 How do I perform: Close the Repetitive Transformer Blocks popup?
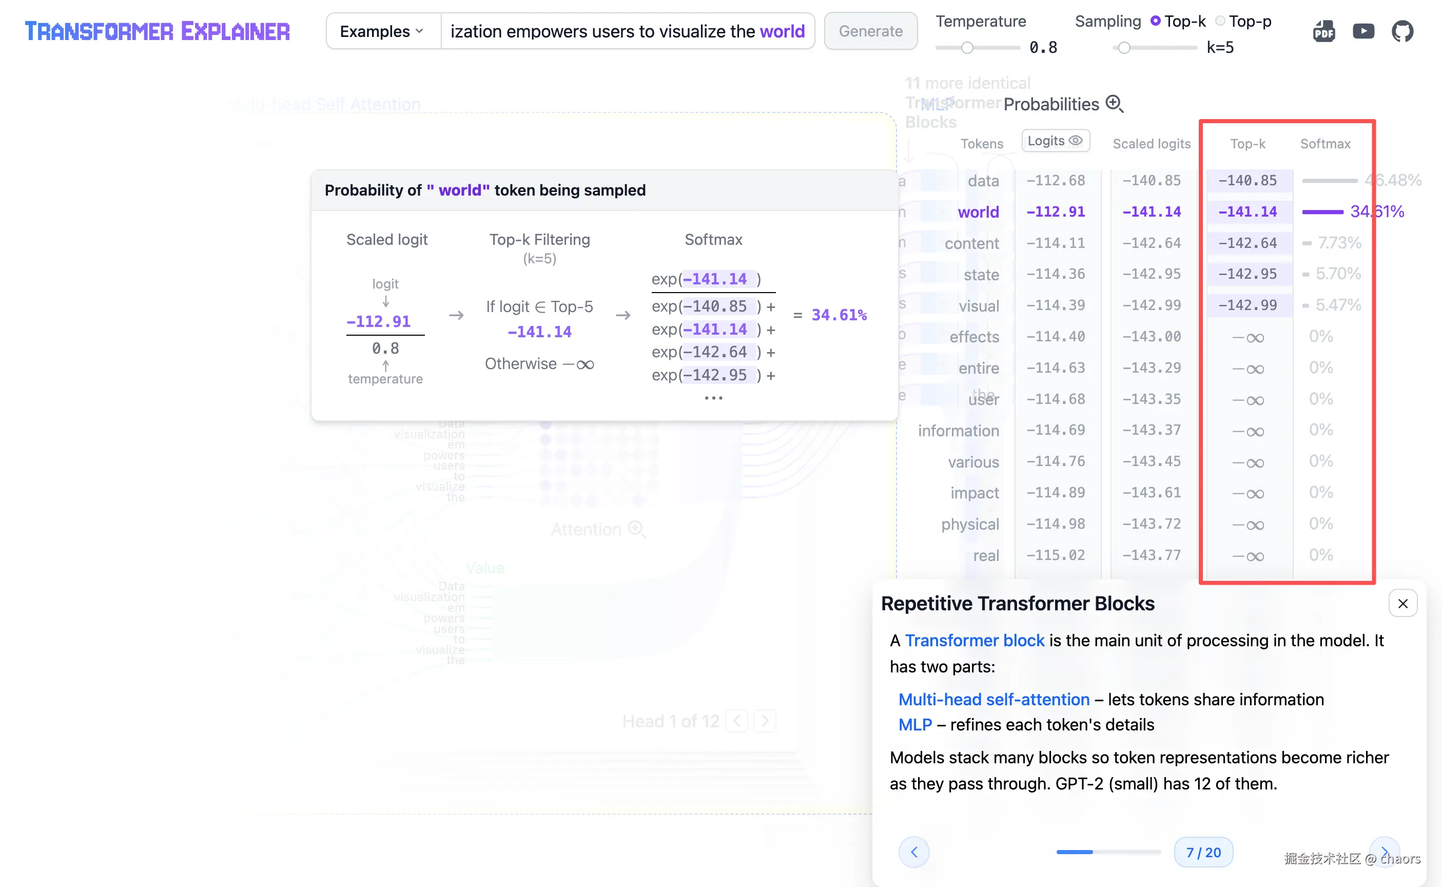(1402, 604)
